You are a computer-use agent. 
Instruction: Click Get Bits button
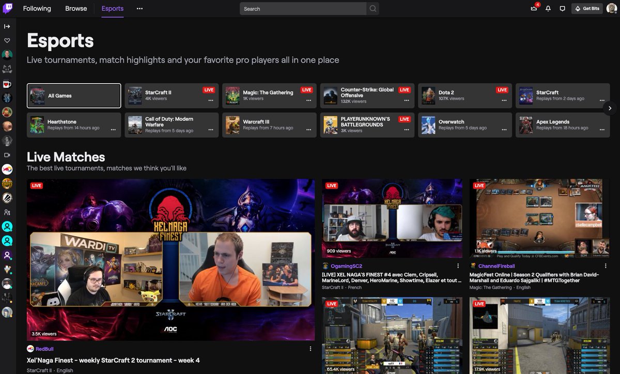(587, 9)
